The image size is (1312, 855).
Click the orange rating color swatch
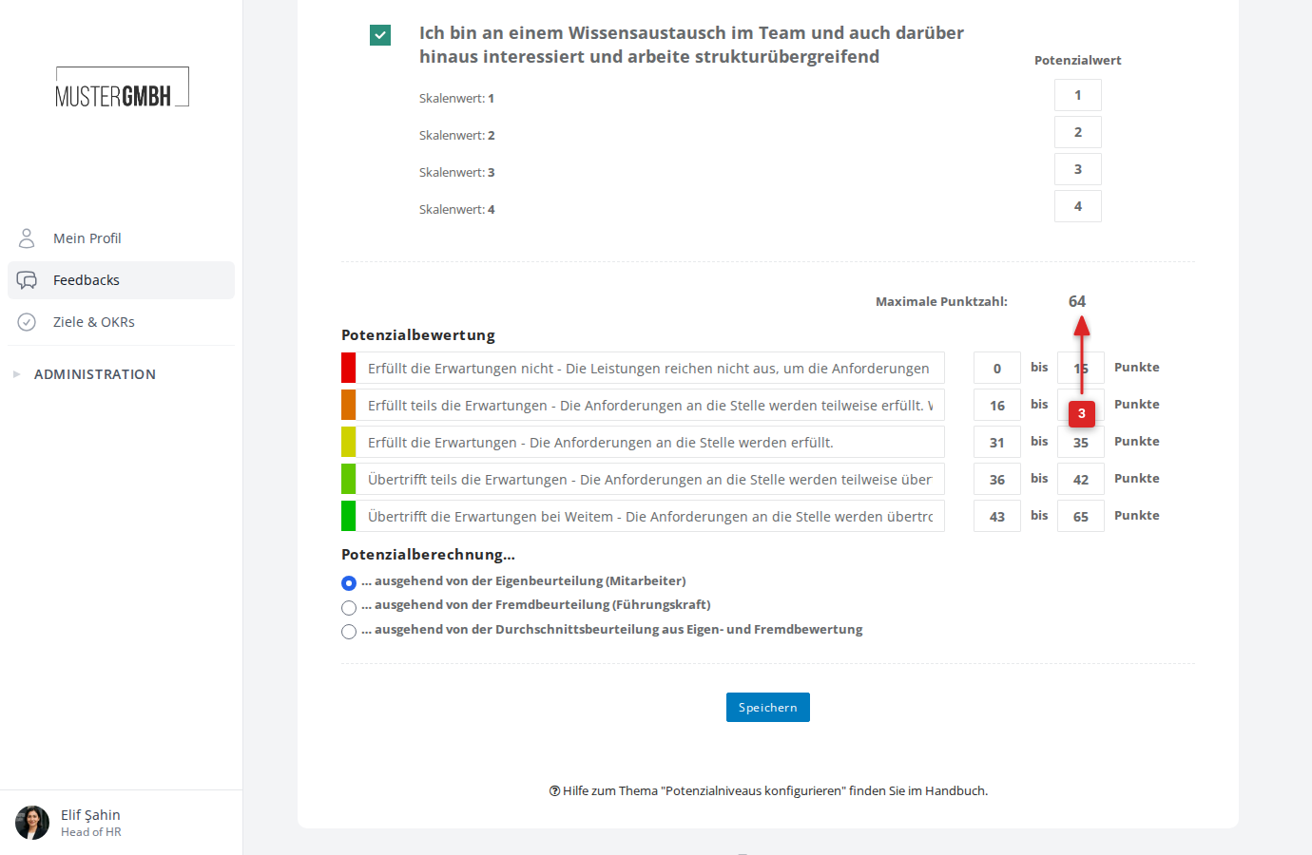[x=349, y=405]
